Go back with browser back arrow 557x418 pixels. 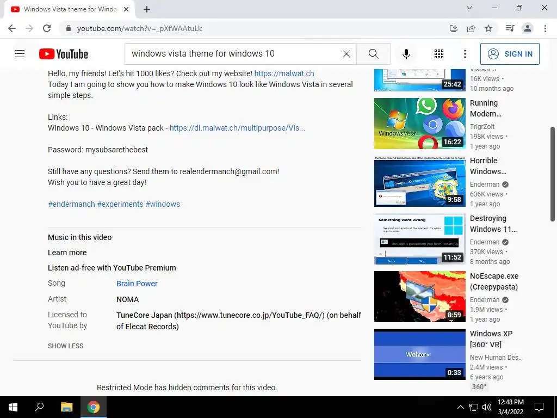pos(12,28)
